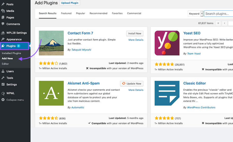Open WPML via its logo icon
The height and width of the screenshot is (142, 233).
(x=3, y=93)
